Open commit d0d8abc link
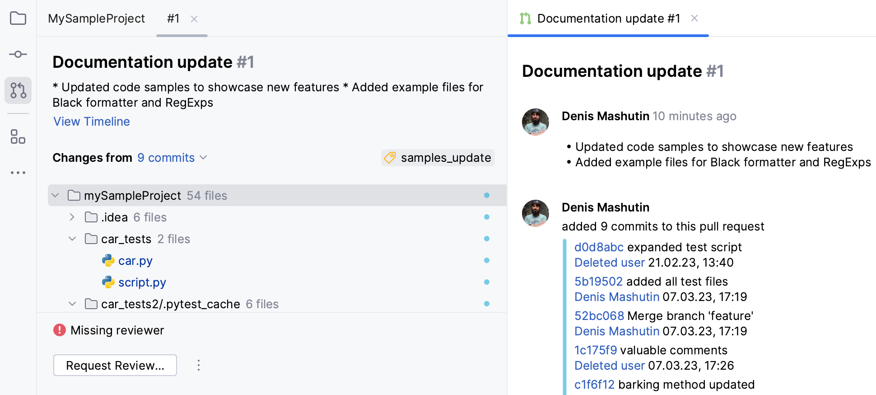The image size is (876, 395). [x=599, y=247]
